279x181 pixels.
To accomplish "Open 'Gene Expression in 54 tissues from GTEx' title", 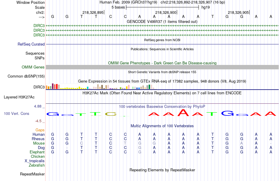I will pyautogui.click(x=162, y=81).
